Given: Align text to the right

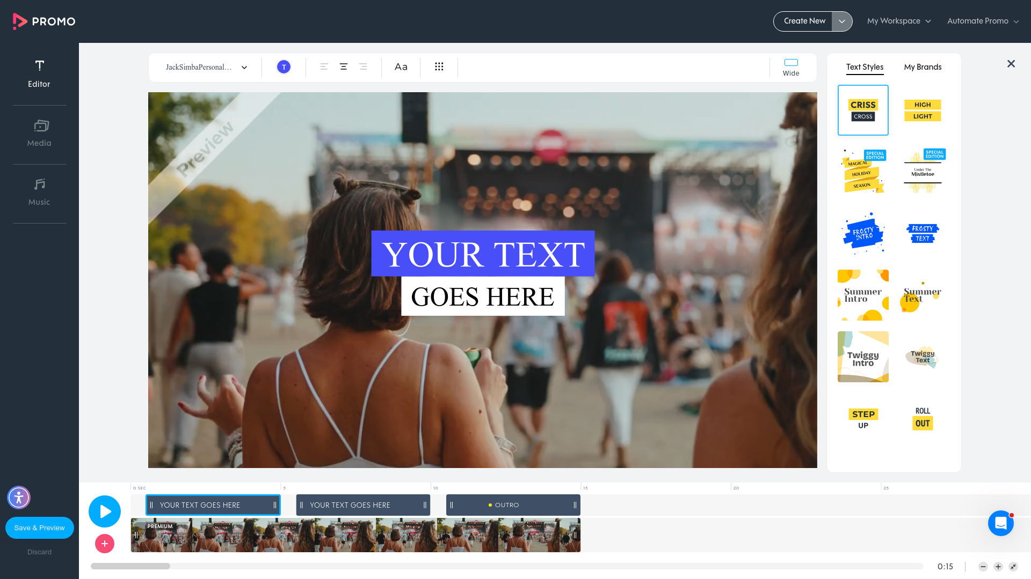Looking at the screenshot, I should point(363,67).
